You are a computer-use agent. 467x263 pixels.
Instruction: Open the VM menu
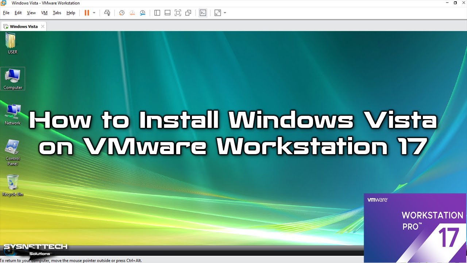45,13
